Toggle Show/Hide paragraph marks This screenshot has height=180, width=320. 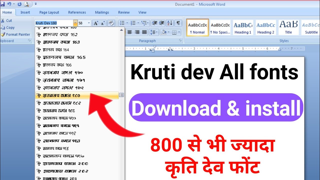click(x=178, y=23)
